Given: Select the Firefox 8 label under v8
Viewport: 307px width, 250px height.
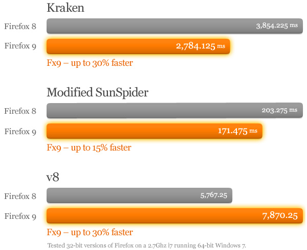Looking at the screenshot, I should [x=20, y=195].
